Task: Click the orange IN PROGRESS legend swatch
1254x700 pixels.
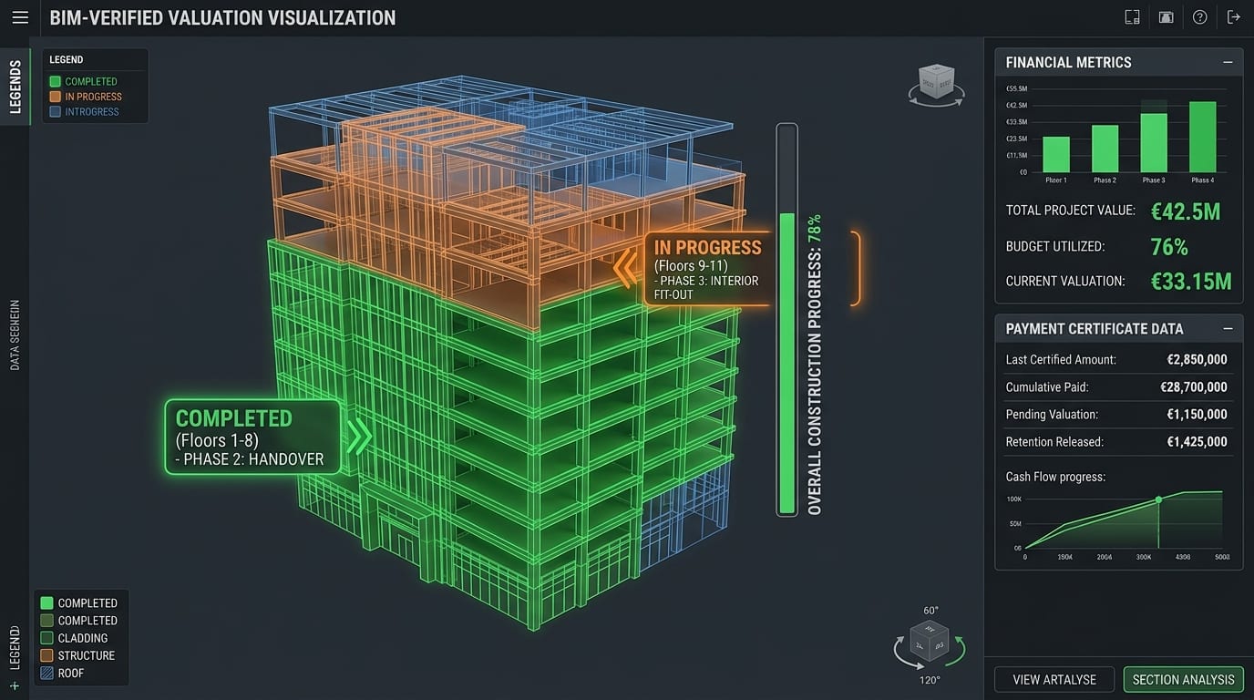Action: click(x=56, y=97)
